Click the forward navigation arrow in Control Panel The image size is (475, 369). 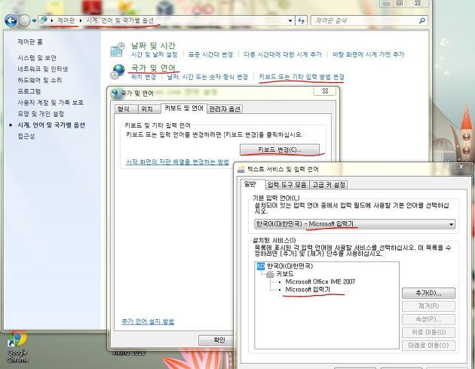[25, 20]
